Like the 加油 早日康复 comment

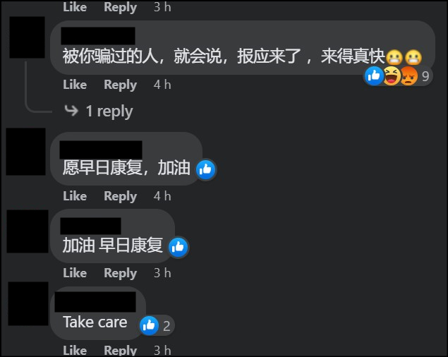(75, 273)
